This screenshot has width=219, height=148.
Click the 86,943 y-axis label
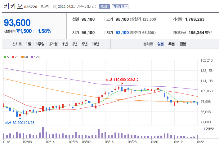click(x=206, y=112)
